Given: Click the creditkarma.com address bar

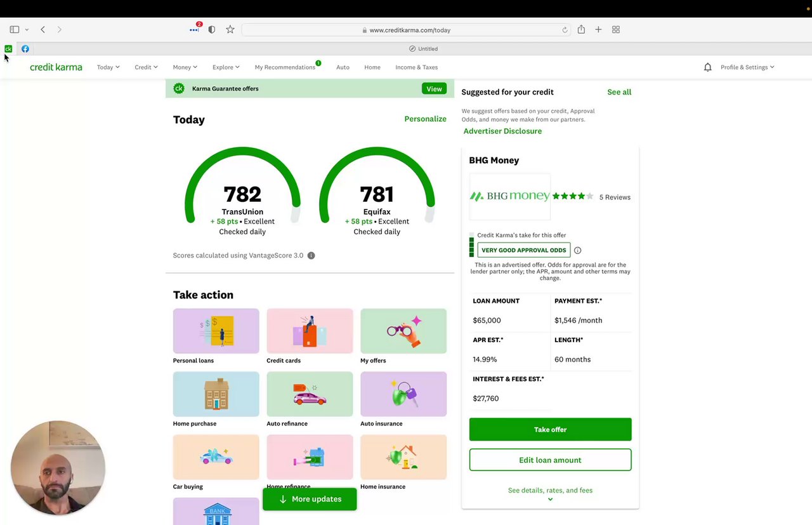Looking at the screenshot, I should (406, 30).
